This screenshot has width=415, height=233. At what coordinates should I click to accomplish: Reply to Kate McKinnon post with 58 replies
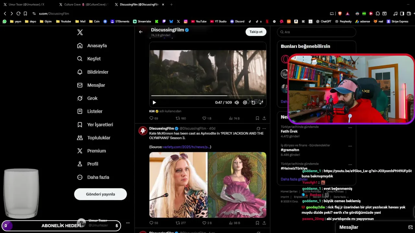154,223
